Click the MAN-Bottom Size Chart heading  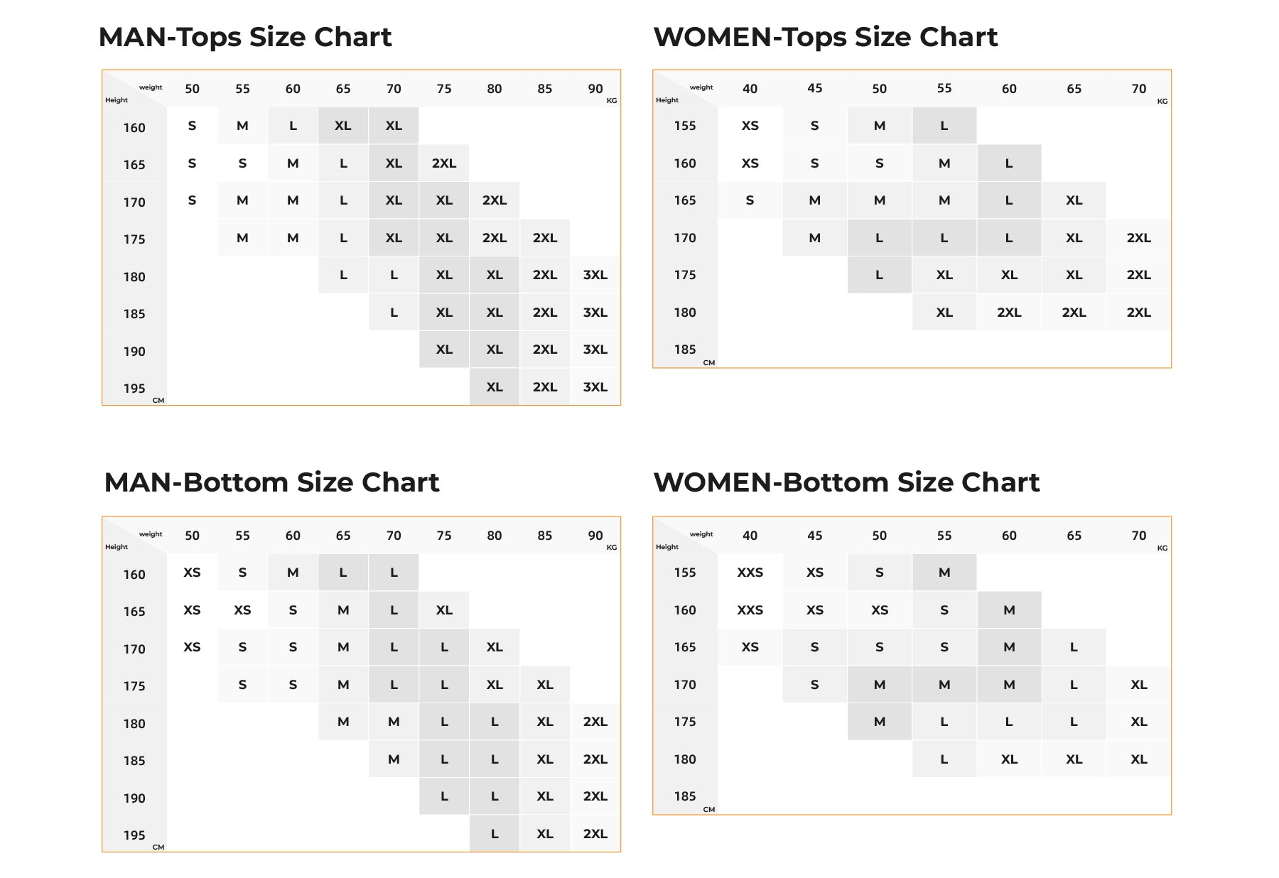(271, 482)
